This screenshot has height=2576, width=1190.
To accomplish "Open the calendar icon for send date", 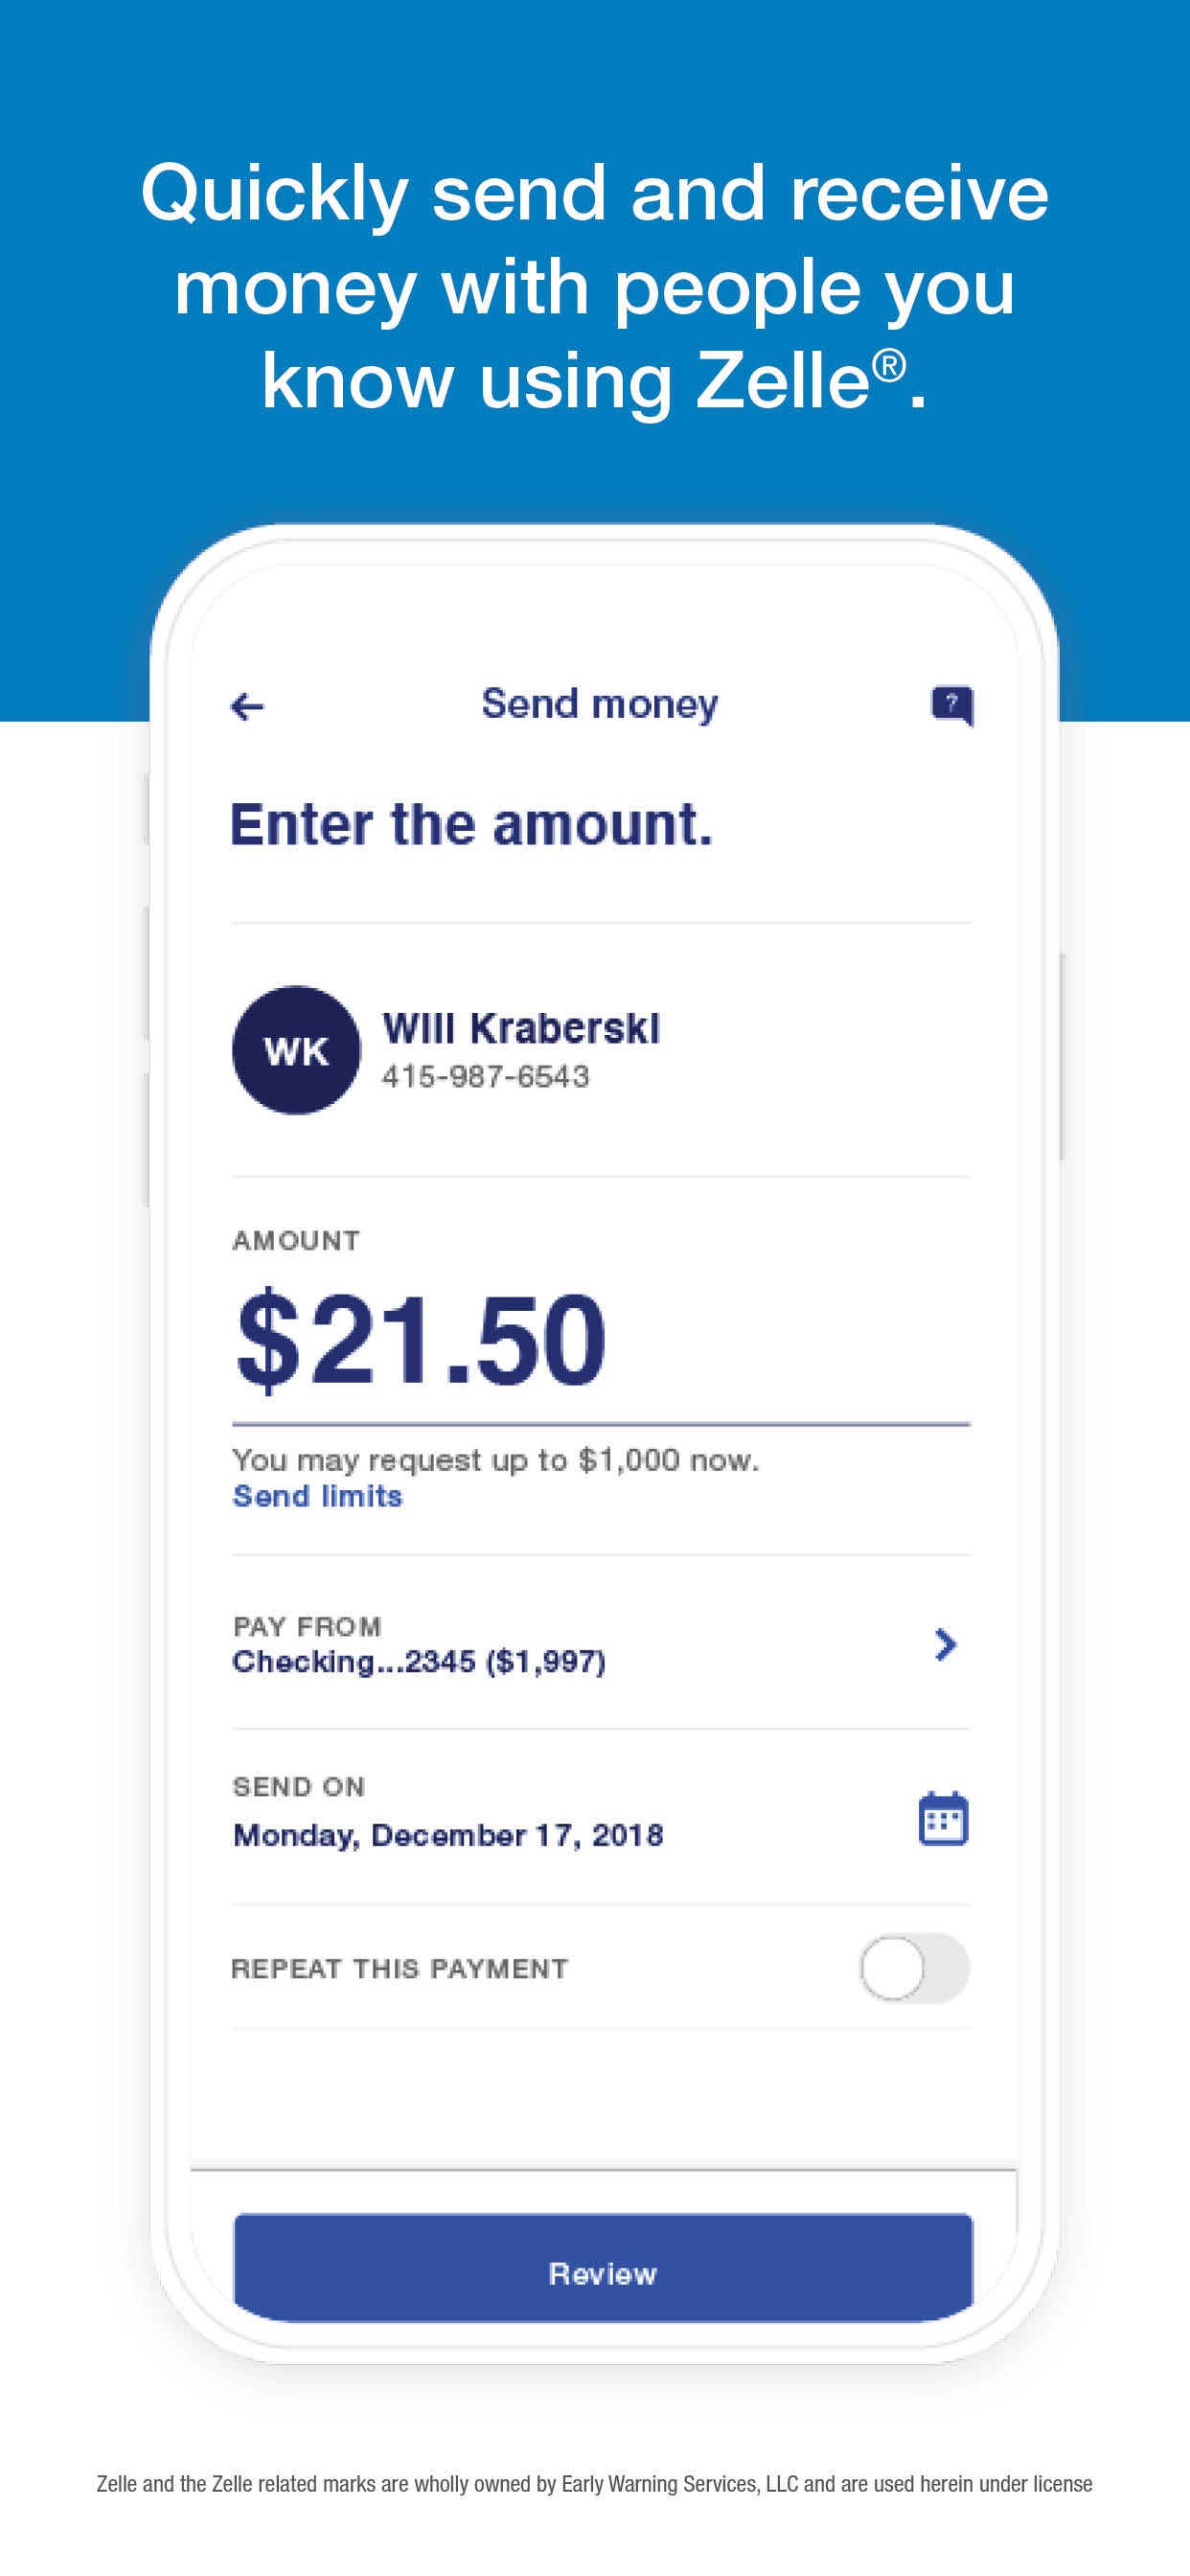I will pos(943,1818).
